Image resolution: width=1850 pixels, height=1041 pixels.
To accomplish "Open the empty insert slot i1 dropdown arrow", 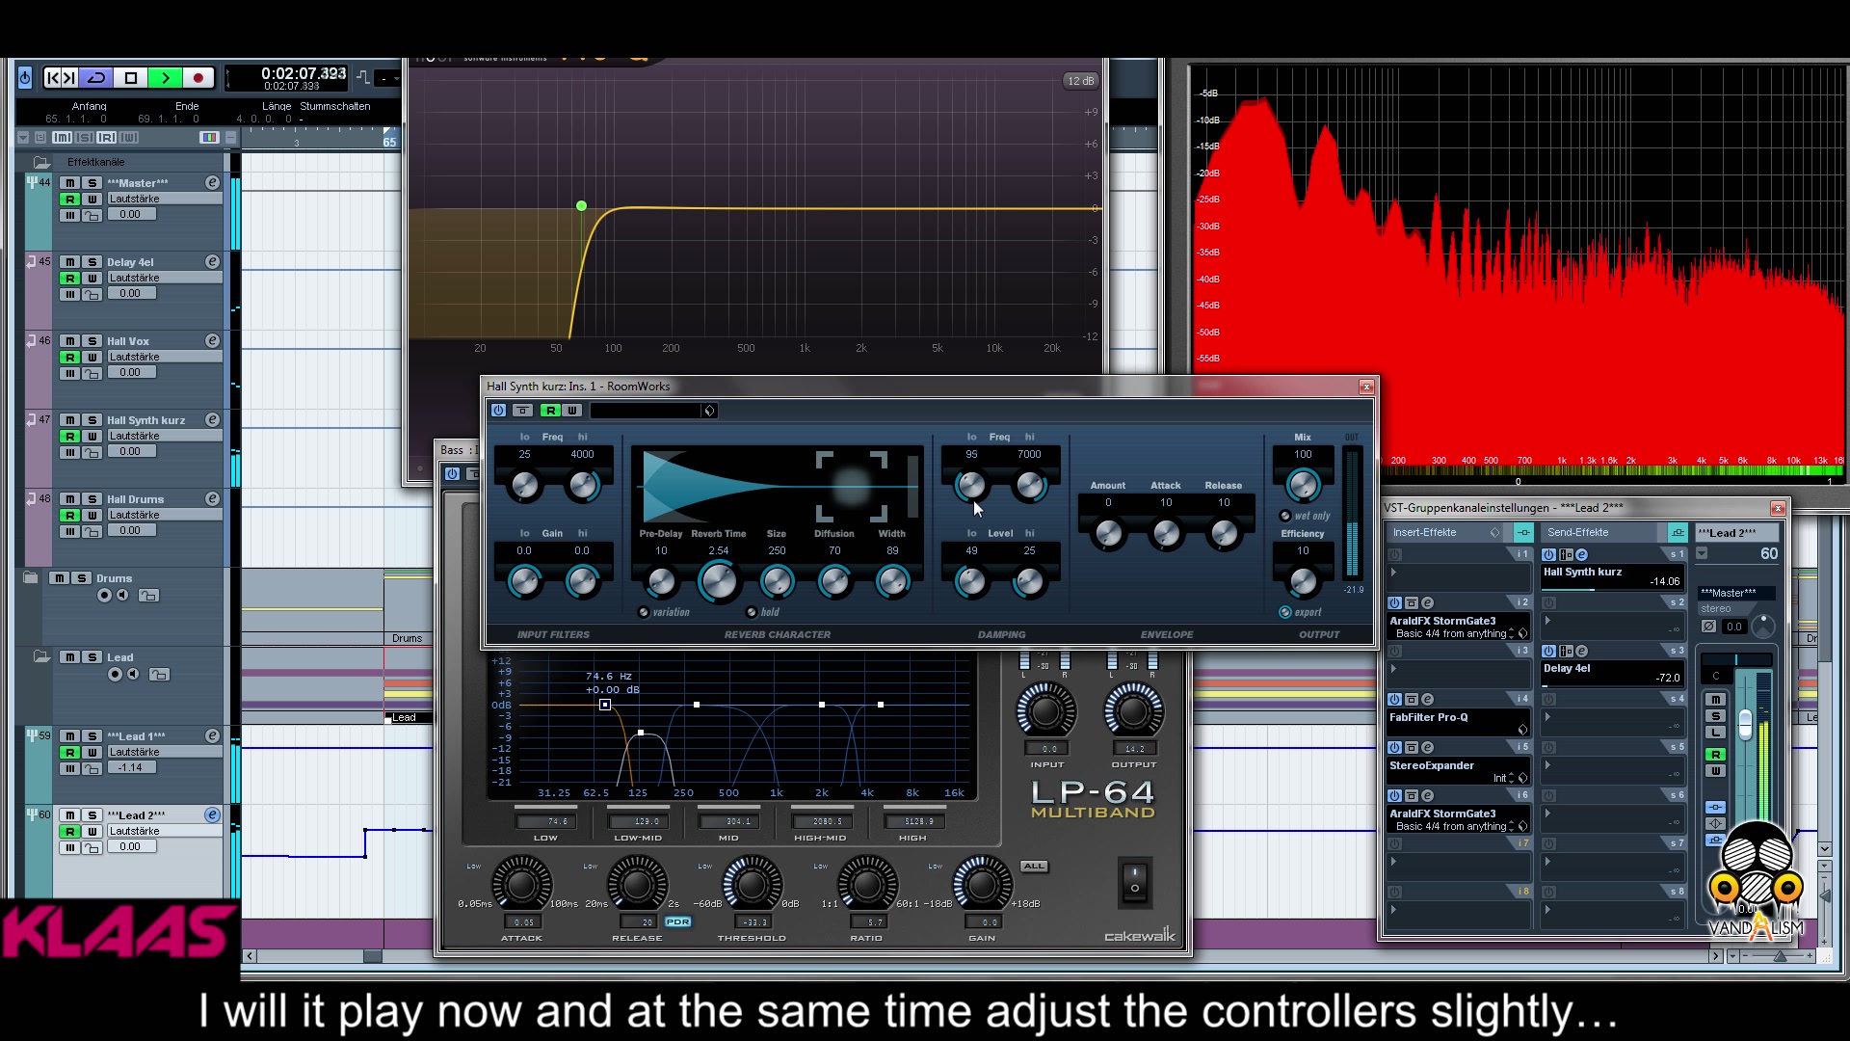I will [1392, 573].
